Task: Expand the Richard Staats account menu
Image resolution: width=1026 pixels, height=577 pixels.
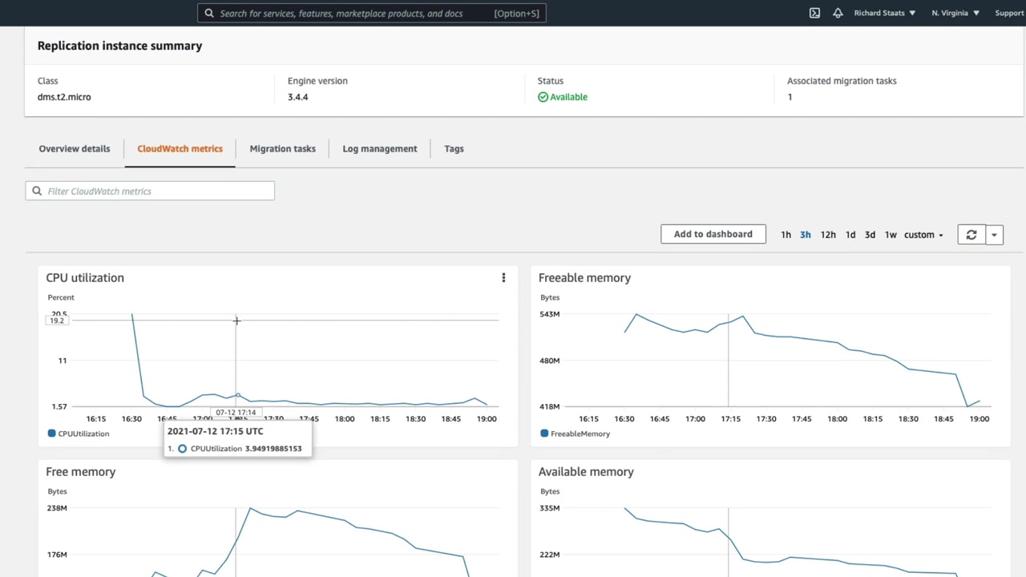Action: pyautogui.click(x=884, y=13)
